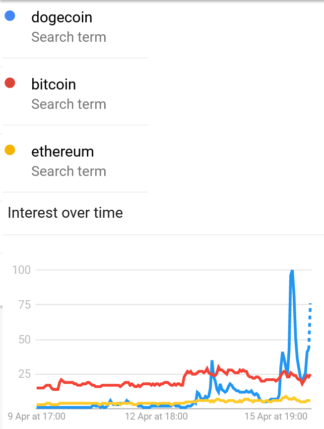Click 'Search term' label under ethereum
Screen dimensions: 324x429
click(x=68, y=172)
